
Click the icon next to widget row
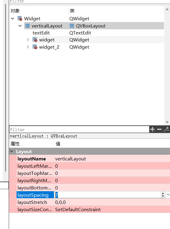[x=35, y=40]
